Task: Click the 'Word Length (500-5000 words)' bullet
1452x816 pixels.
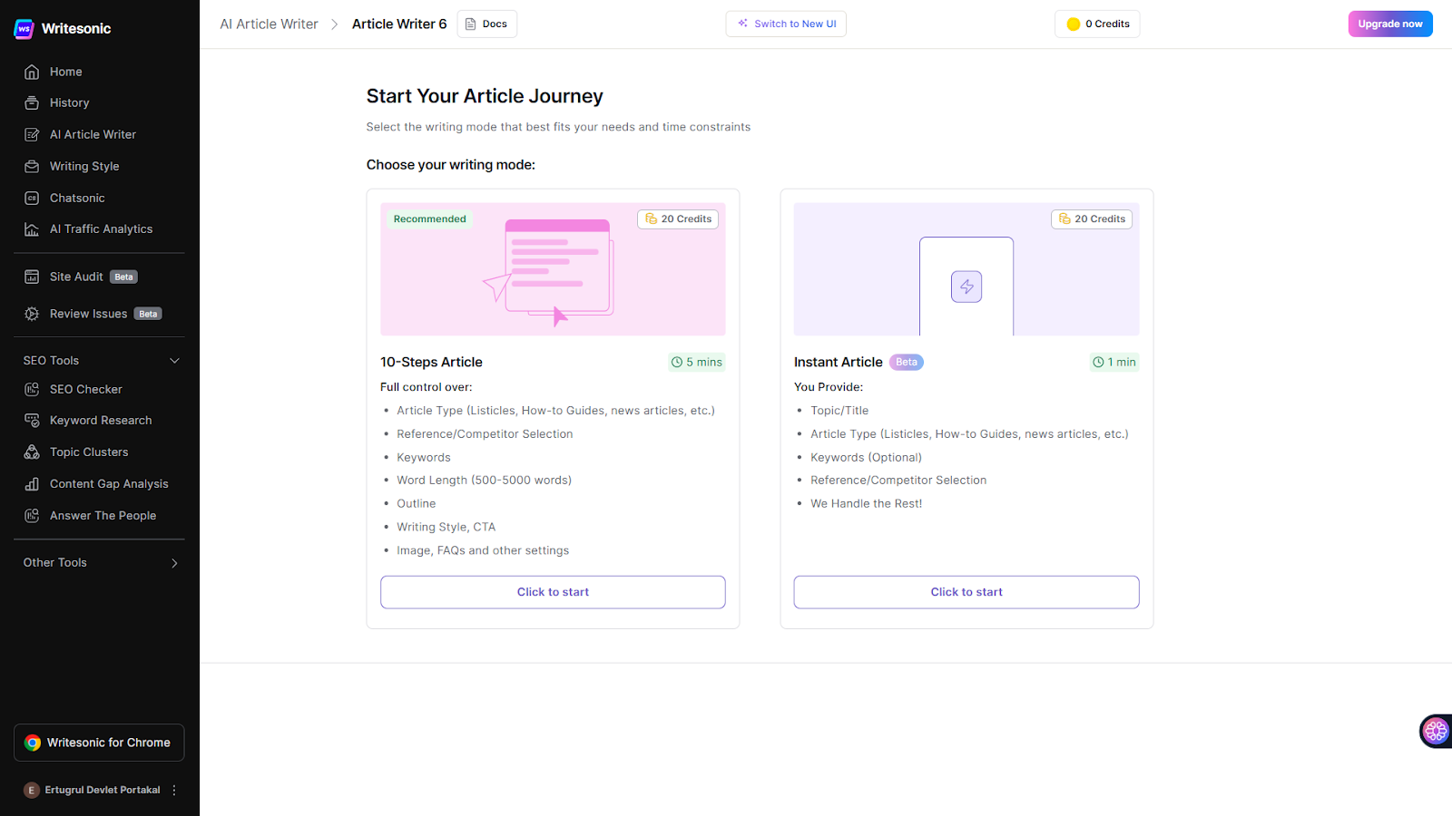Action: 484,481
